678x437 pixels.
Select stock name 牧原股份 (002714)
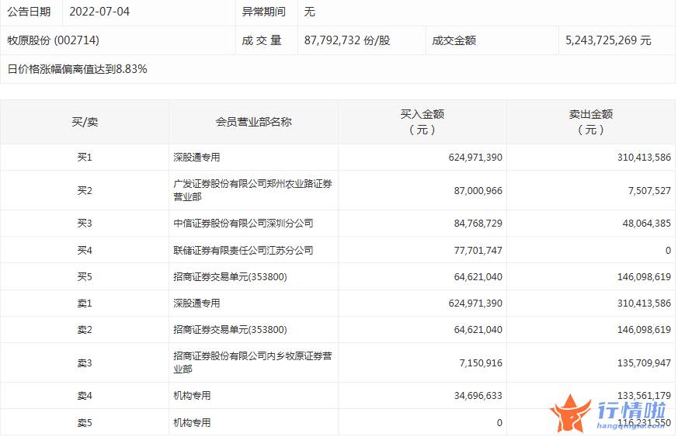coord(53,40)
